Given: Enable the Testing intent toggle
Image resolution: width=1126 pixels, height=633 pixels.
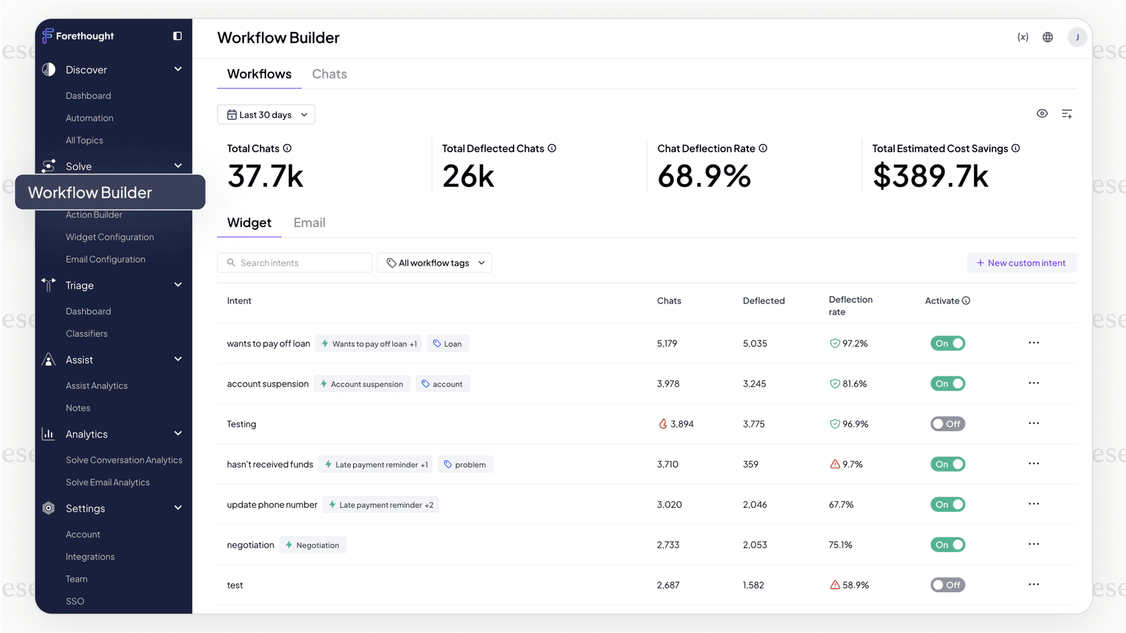Looking at the screenshot, I should click(947, 423).
